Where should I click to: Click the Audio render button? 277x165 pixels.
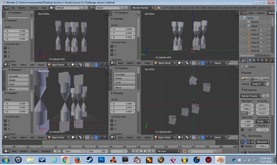pos(264,79)
